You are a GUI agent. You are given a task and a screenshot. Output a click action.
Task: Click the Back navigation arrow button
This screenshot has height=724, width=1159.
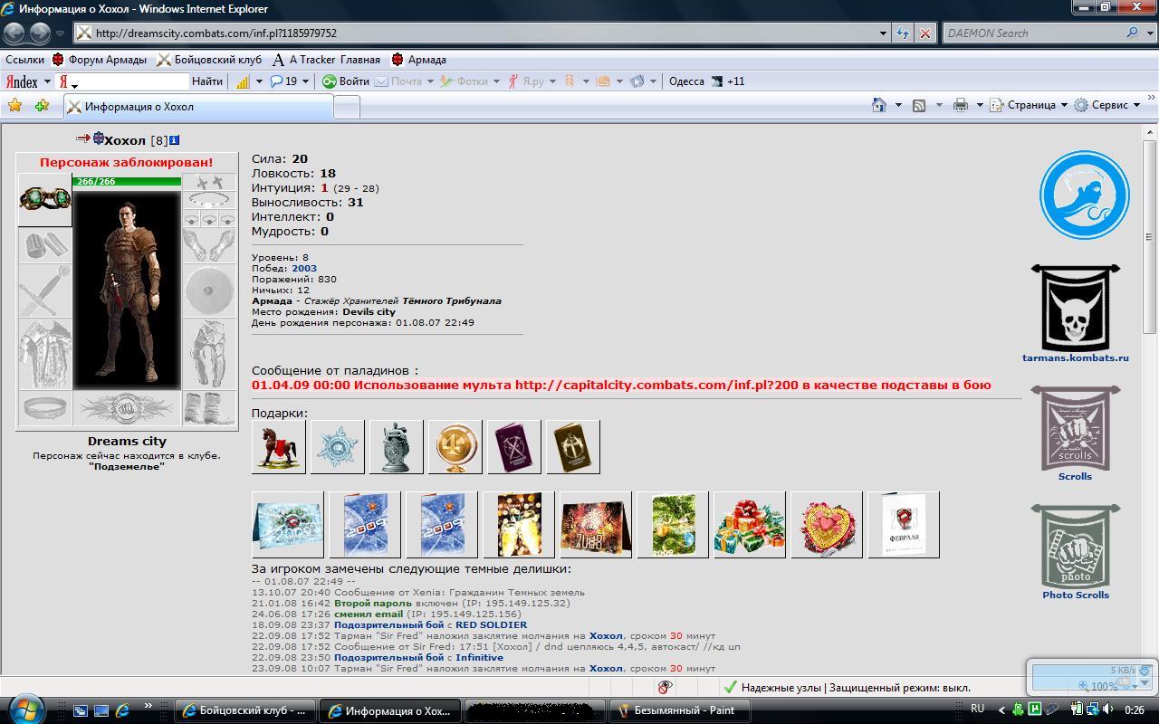tap(14, 33)
